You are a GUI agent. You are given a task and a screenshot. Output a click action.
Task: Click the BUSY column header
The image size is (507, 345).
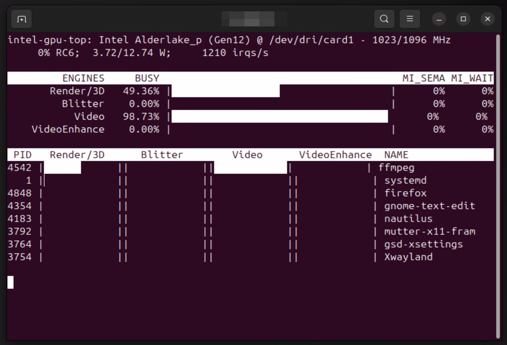tap(147, 78)
